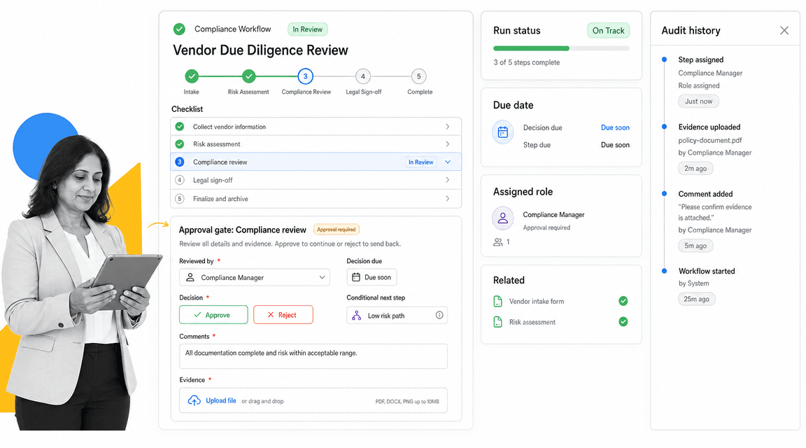Click the Comment added timeline dot
The width and height of the screenshot is (806, 448).
click(x=664, y=193)
